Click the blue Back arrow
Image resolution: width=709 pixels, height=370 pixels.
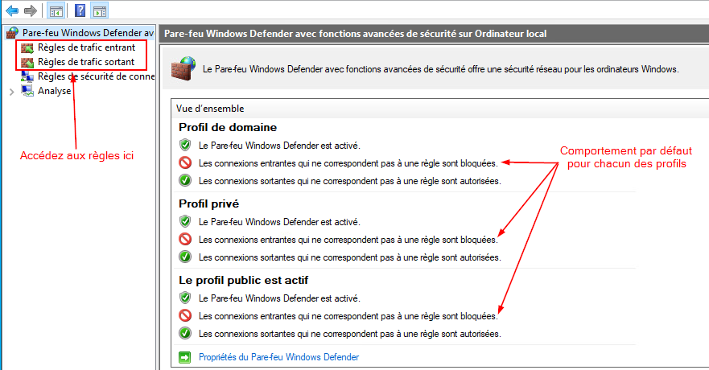12,10
